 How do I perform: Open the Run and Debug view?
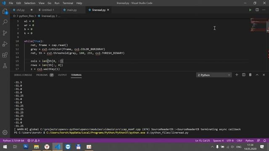5,44
